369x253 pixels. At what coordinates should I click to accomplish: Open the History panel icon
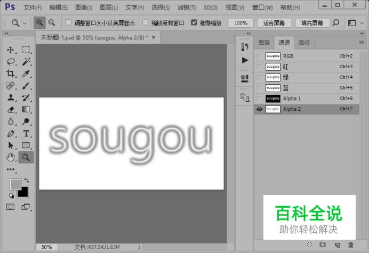point(245,47)
